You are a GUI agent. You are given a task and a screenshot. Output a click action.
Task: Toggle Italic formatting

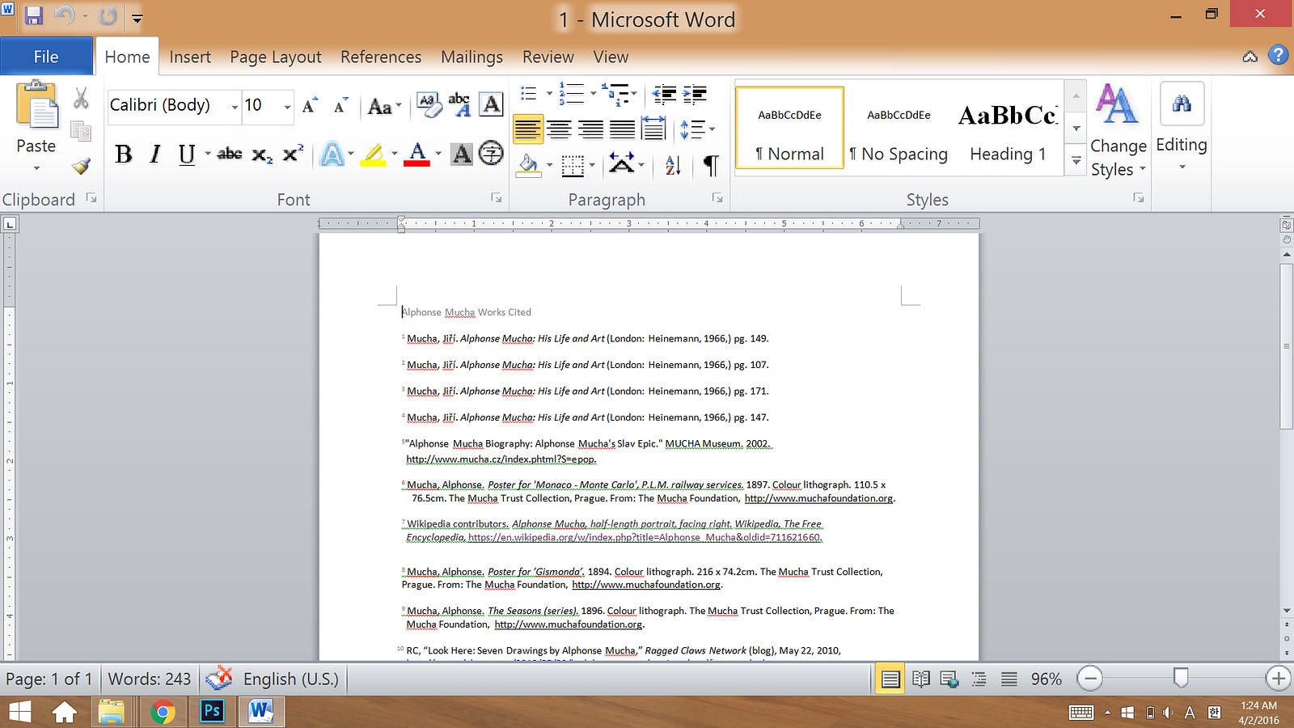point(155,154)
